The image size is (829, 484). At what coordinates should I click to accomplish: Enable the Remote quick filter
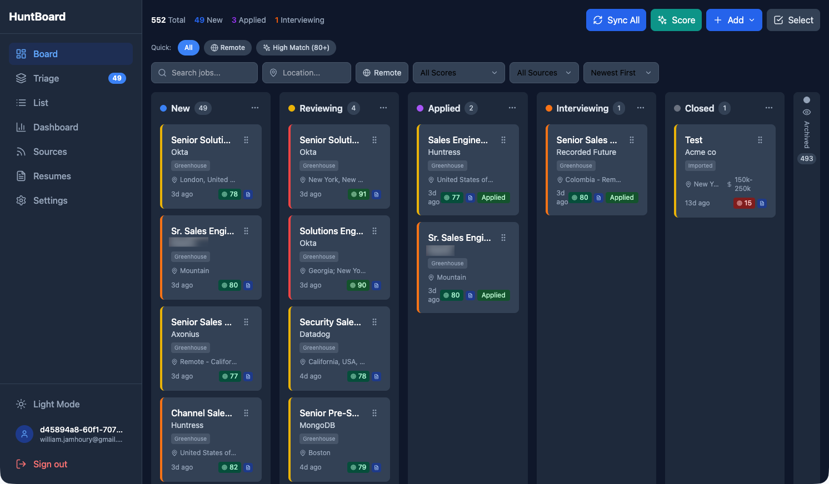[x=227, y=48]
